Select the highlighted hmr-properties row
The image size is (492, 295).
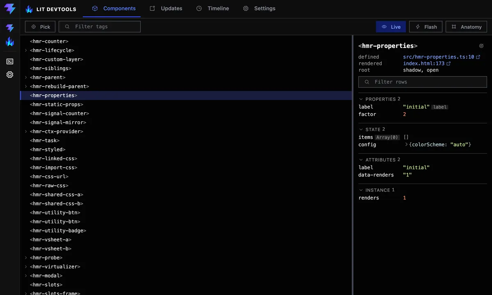pos(186,95)
